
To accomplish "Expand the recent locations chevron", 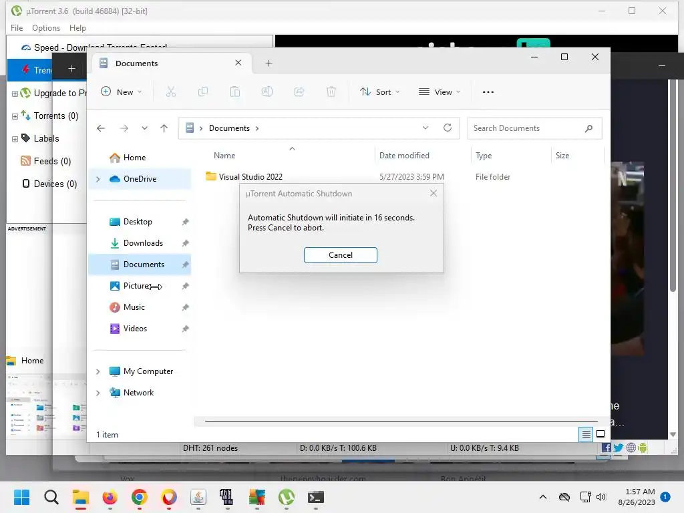I will [144, 128].
